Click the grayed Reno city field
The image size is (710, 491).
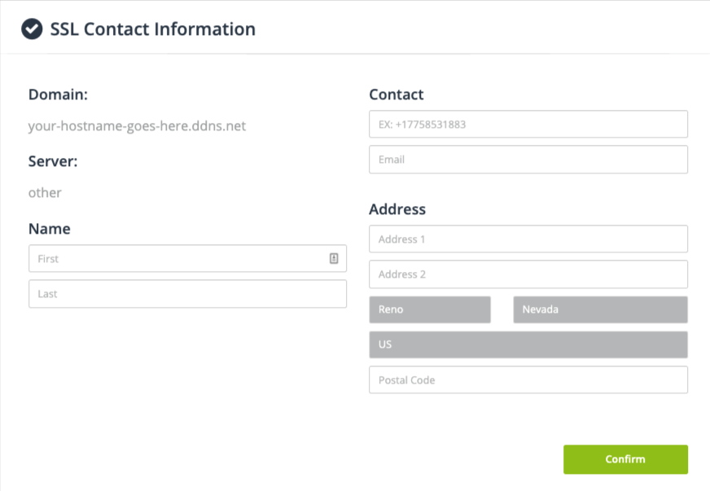click(430, 309)
